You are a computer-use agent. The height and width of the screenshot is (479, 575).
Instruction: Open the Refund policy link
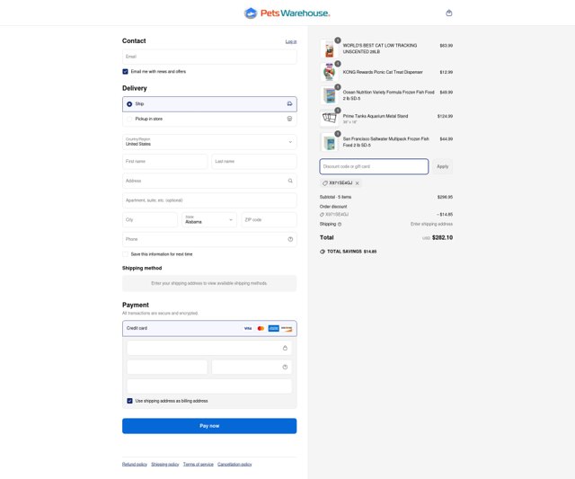pyautogui.click(x=135, y=465)
